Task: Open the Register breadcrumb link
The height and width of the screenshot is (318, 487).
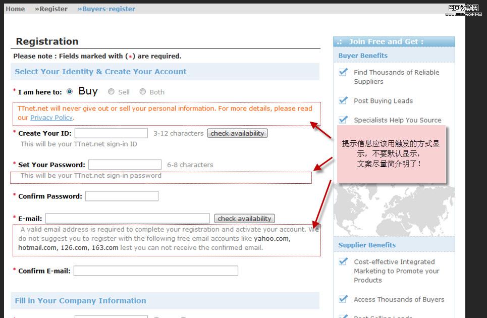Action: pos(51,9)
